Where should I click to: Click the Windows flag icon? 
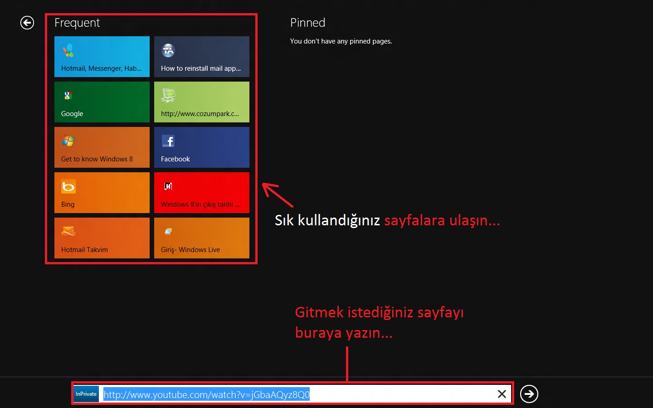68,141
